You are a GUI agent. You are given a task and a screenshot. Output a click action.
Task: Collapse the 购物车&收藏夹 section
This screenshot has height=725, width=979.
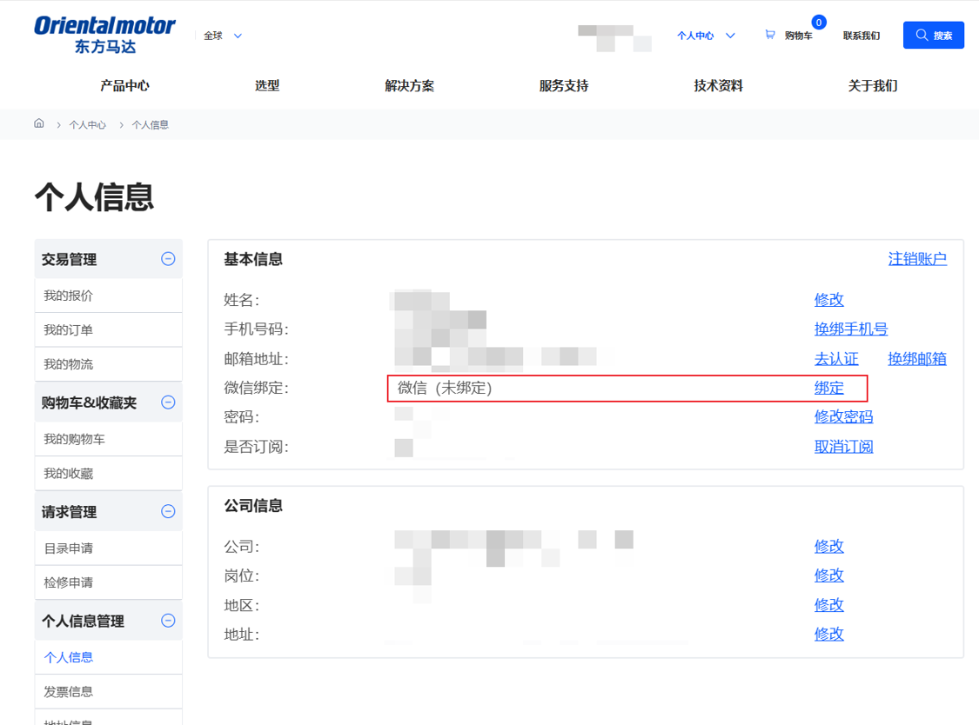tap(169, 402)
